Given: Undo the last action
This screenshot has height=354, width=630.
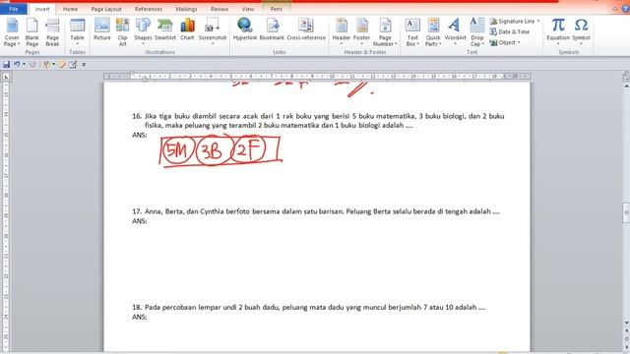Looking at the screenshot, I should [17, 64].
